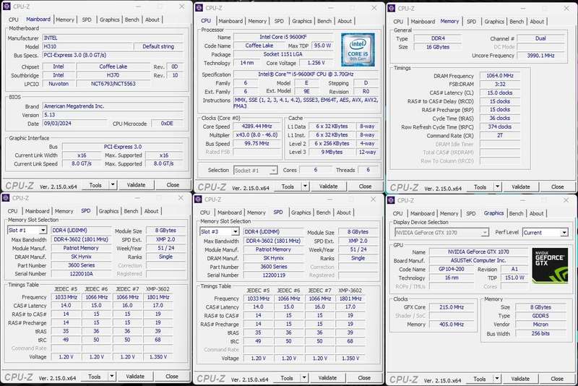
Task: Click the TDP 151.0 W value
Action: click(x=514, y=278)
